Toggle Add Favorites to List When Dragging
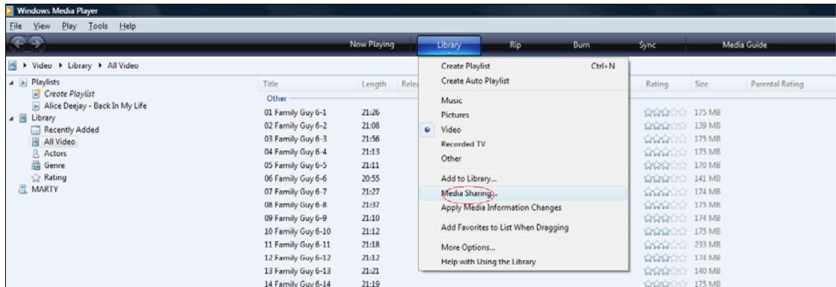836x287 pixels. tap(523, 227)
